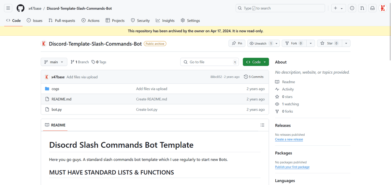Open commit hash 88bc852
The width and height of the screenshot is (391, 185).
(216, 77)
